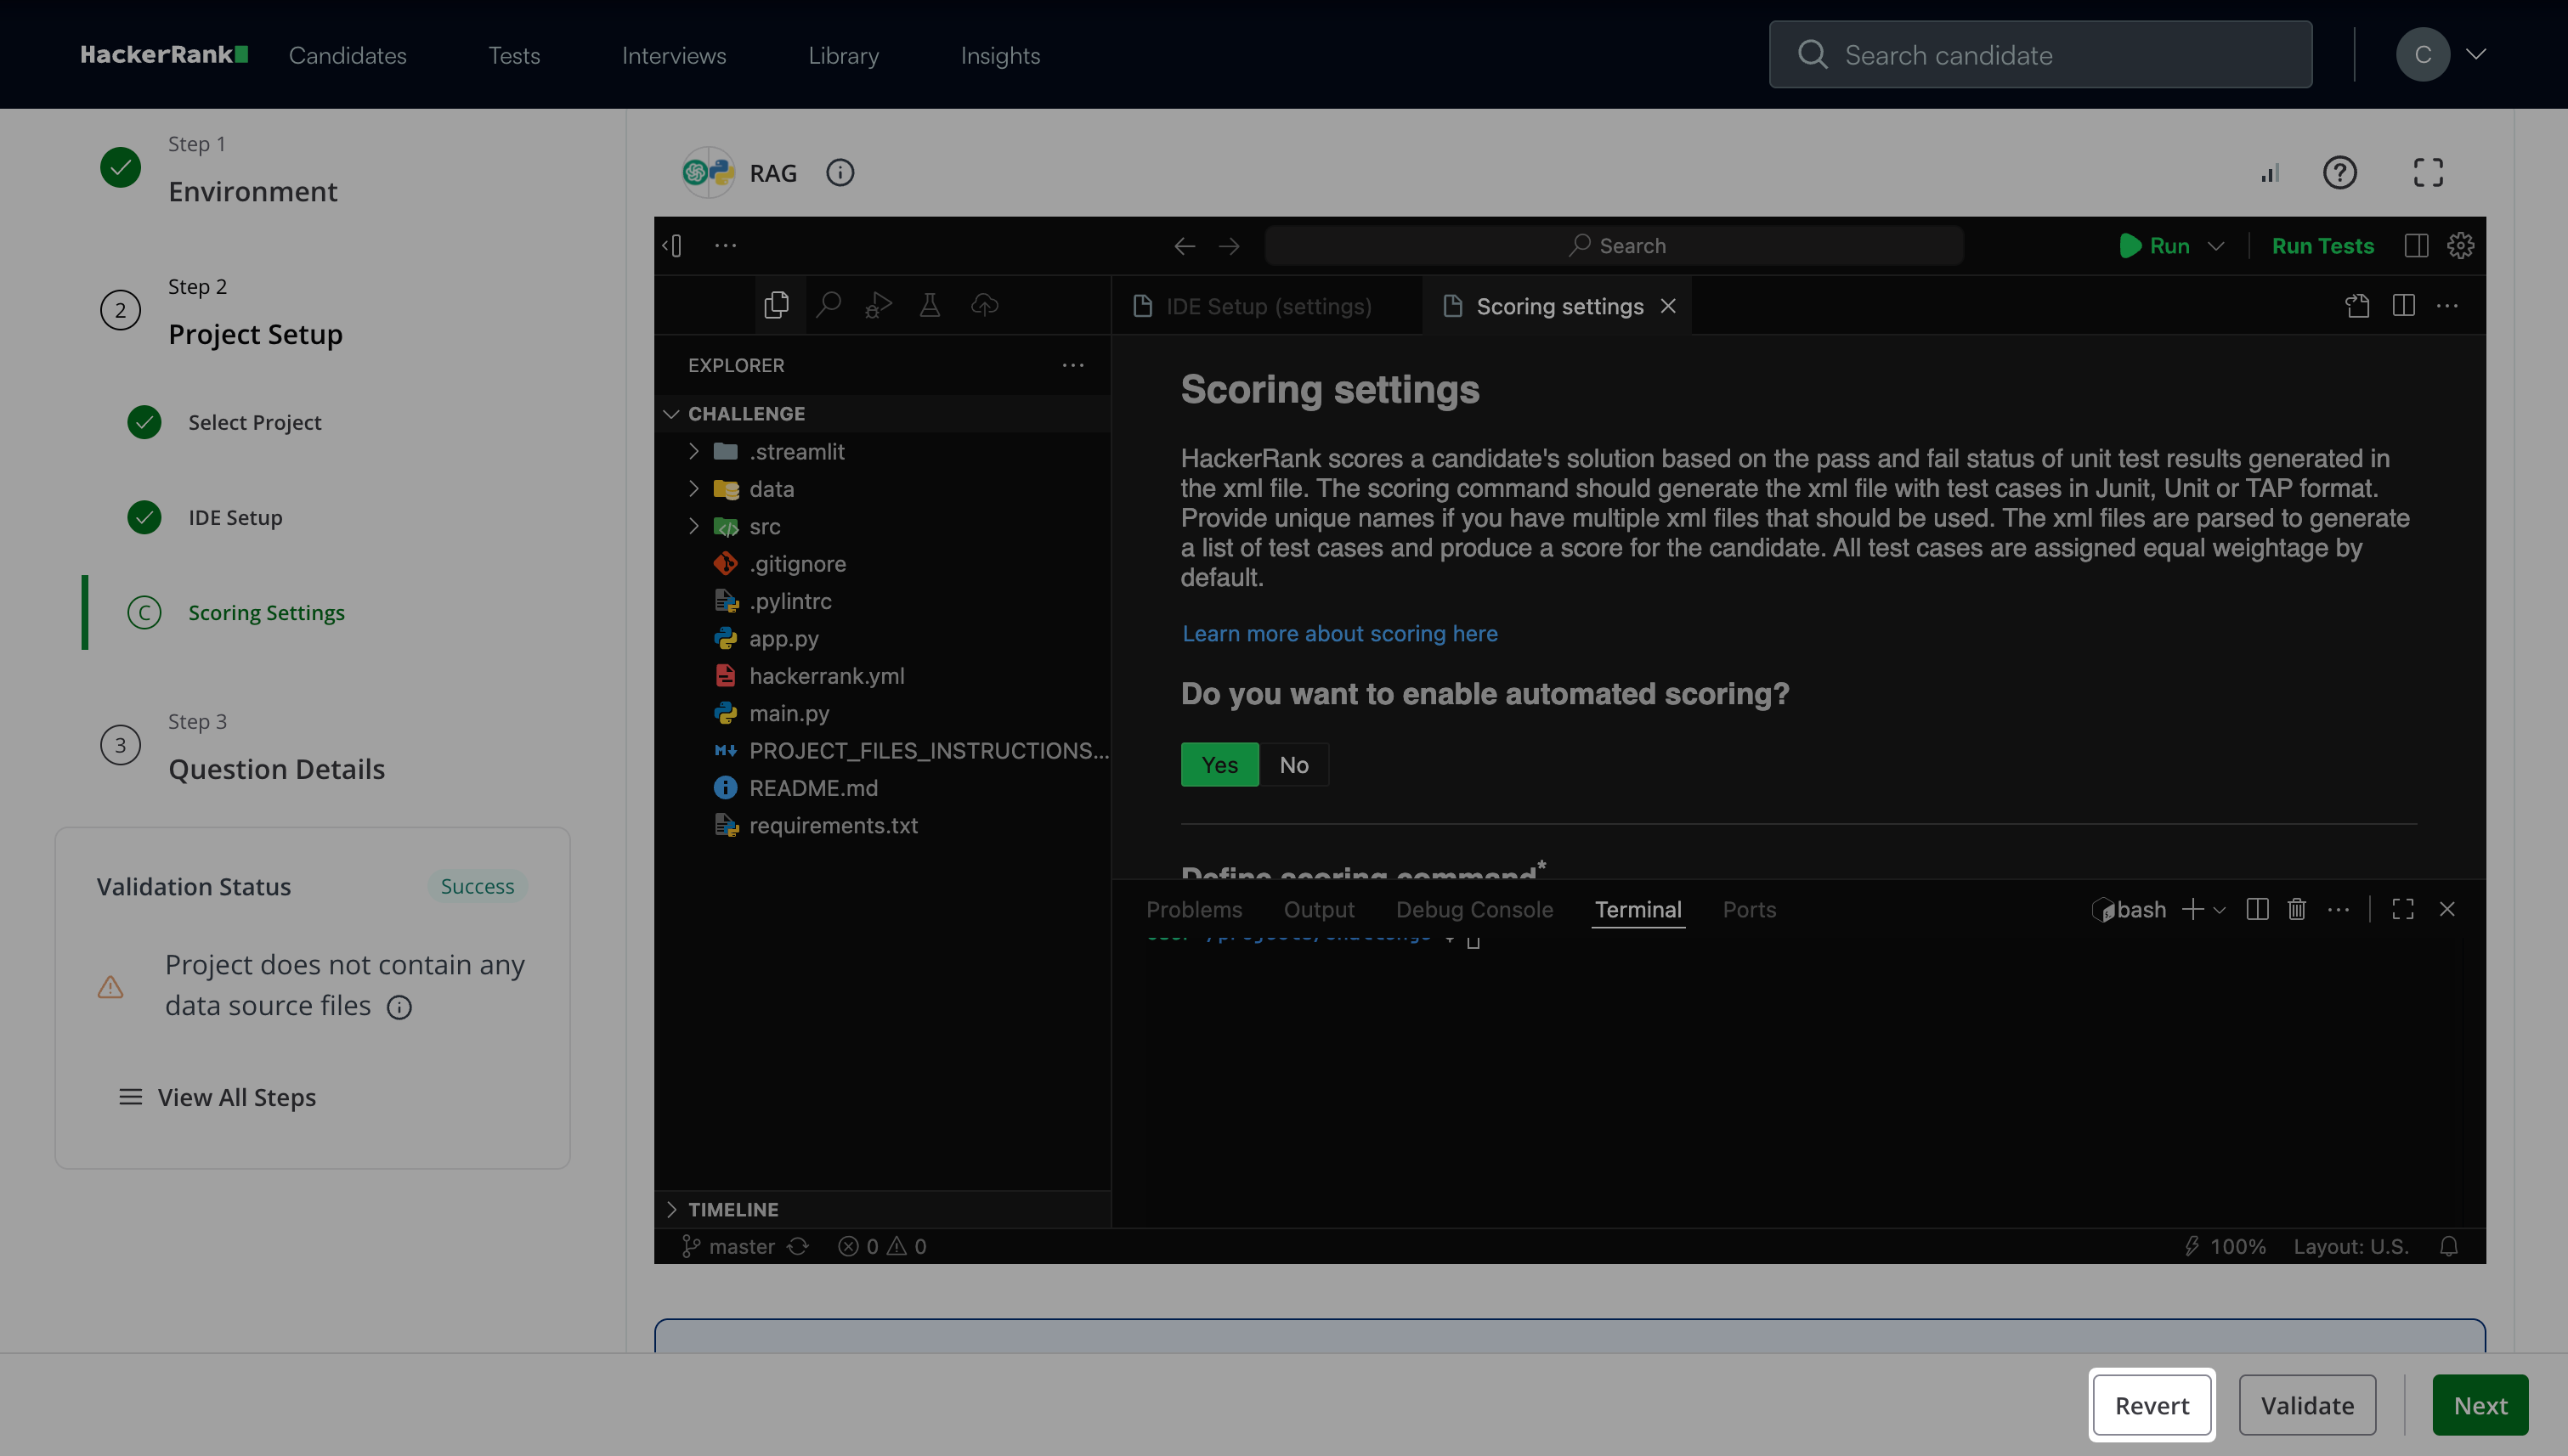Switch to the Problems panel tab
This screenshot has height=1456, width=2568.
pyautogui.click(x=1195, y=909)
